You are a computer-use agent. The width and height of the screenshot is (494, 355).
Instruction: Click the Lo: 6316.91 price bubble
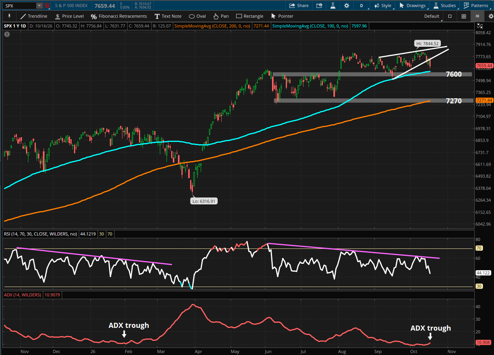click(204, 201)
